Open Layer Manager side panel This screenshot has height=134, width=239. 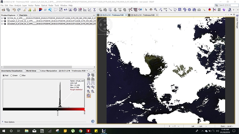coord(237,21)
